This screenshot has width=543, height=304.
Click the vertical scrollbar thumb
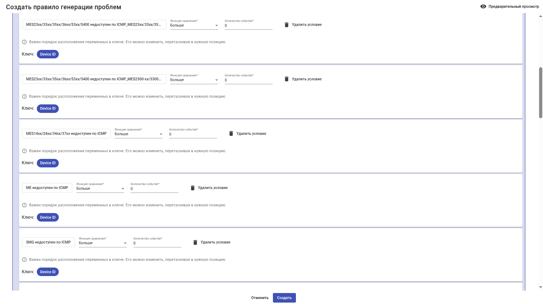541,93
